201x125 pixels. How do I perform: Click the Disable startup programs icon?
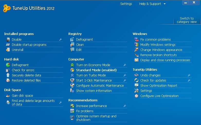[8, 45]
